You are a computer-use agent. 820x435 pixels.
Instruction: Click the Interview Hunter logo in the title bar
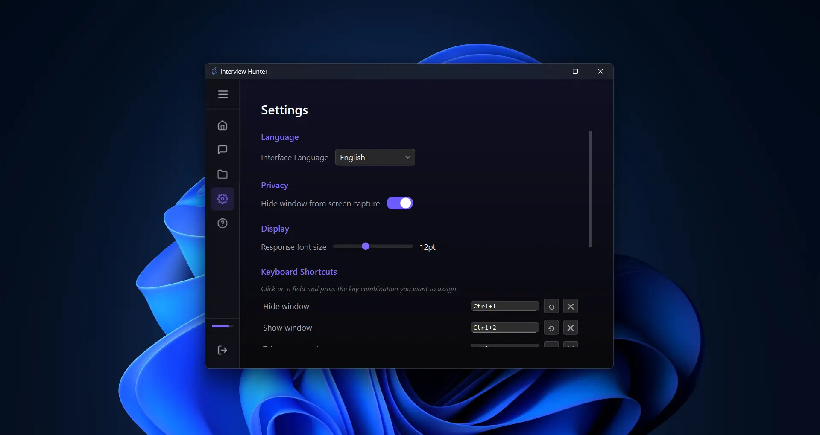tap(214, 71)
